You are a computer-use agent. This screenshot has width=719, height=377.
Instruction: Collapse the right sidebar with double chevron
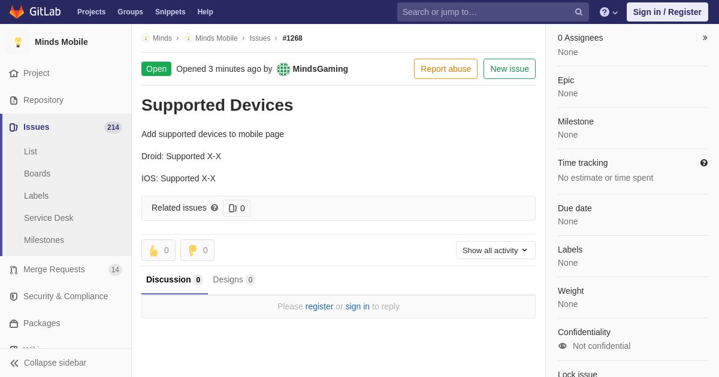click(x=705, y=38)
